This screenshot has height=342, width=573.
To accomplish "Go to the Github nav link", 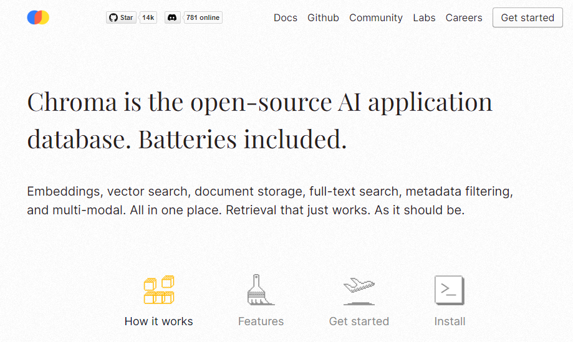I will point(323,17).
